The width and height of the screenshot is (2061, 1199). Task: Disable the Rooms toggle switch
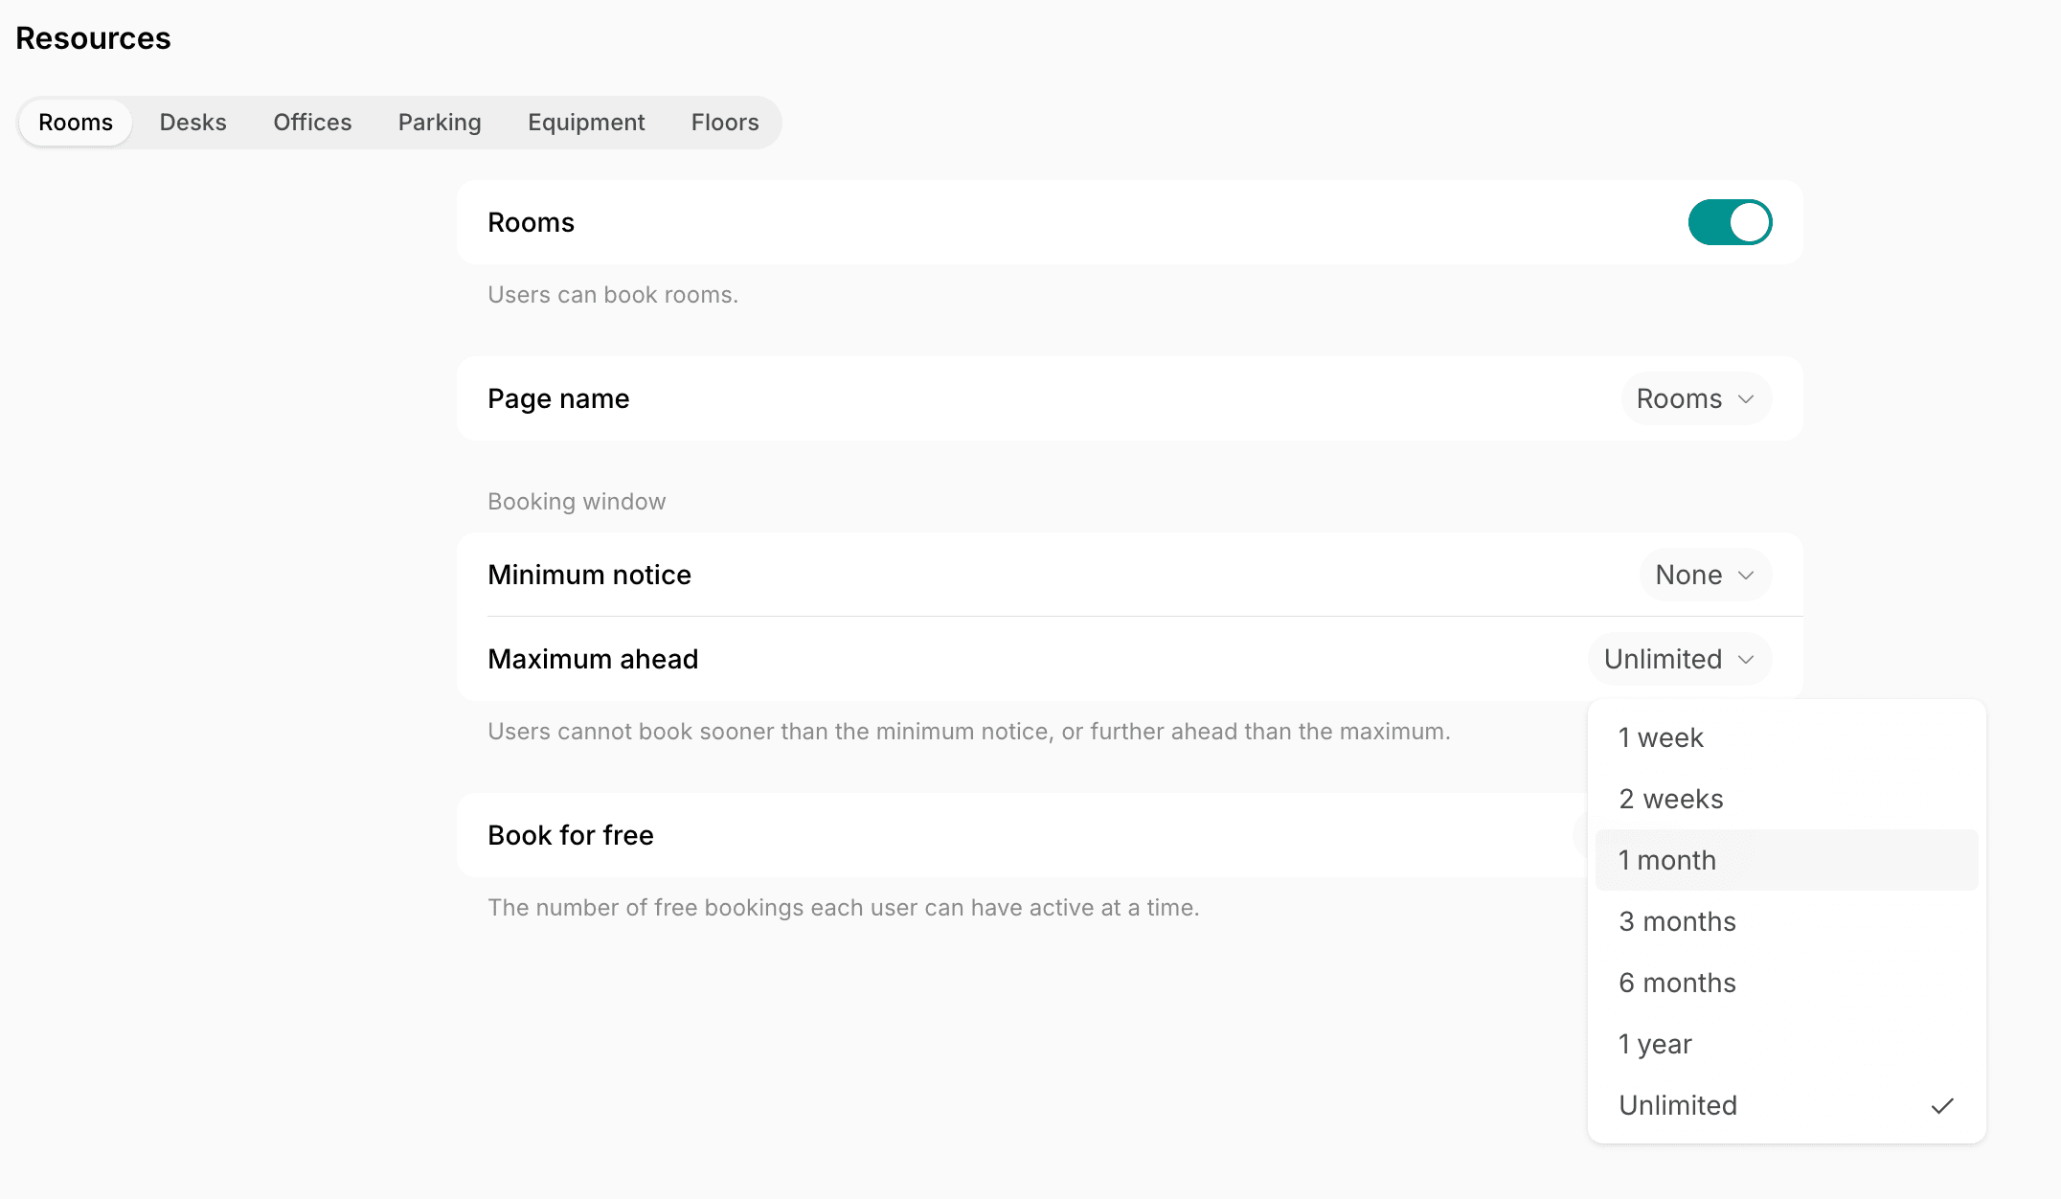click(x=1730, y=222)
